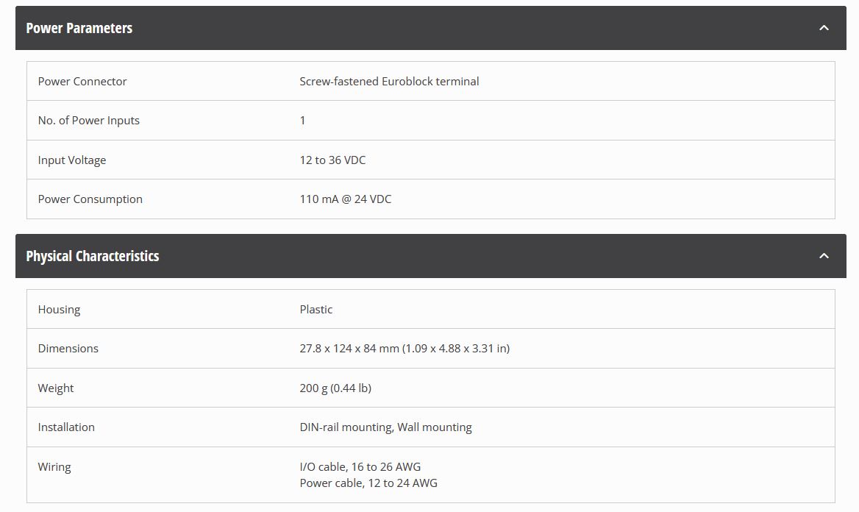
Task: Click the No. of Power Inputs label
Action: (89, 121)
